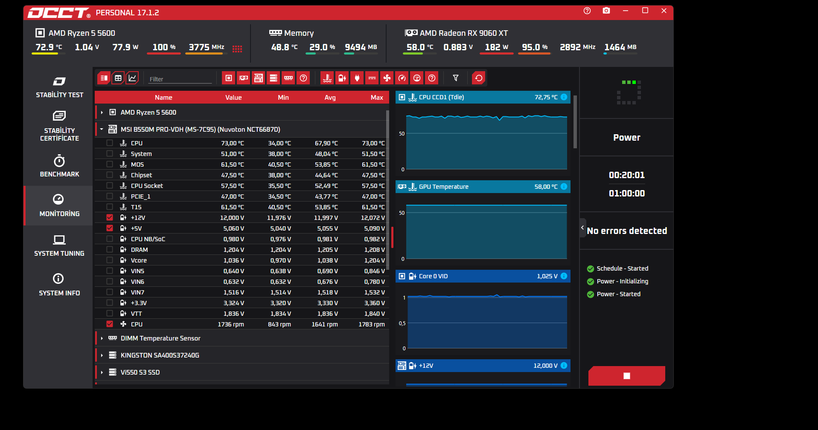Focus the Filter text field

pyautogui.click(x=180, y=79)
